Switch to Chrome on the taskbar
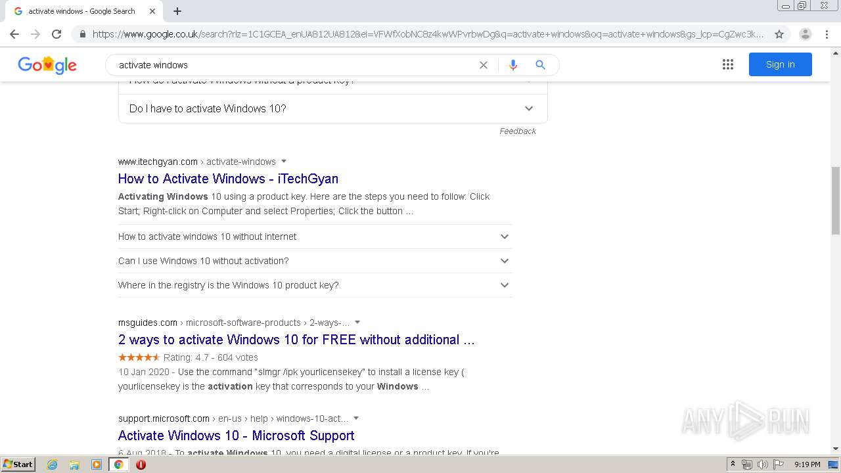 tap(118, 464)
